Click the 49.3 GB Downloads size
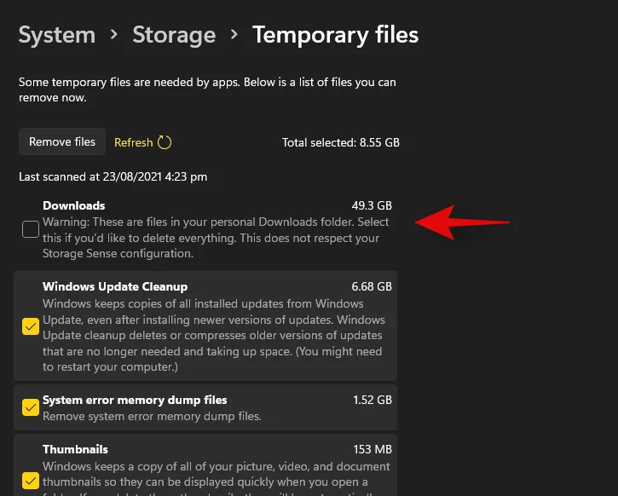618x496 pixels. (372, 205)
